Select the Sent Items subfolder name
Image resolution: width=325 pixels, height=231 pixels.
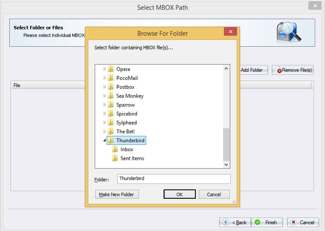pos(132,158)
